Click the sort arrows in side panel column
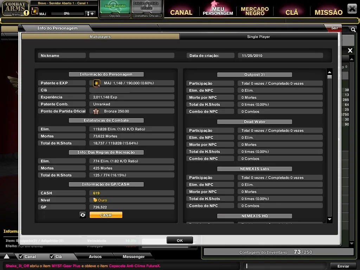 (x=346, y=67)
